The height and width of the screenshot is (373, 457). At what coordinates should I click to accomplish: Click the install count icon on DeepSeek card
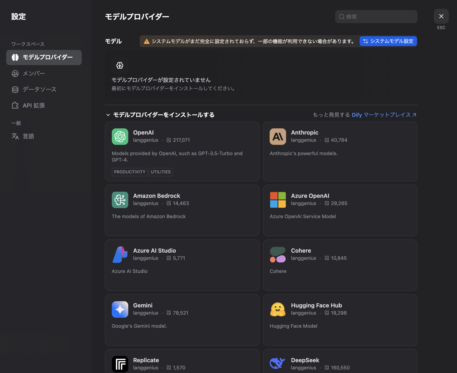pos(327,368)
